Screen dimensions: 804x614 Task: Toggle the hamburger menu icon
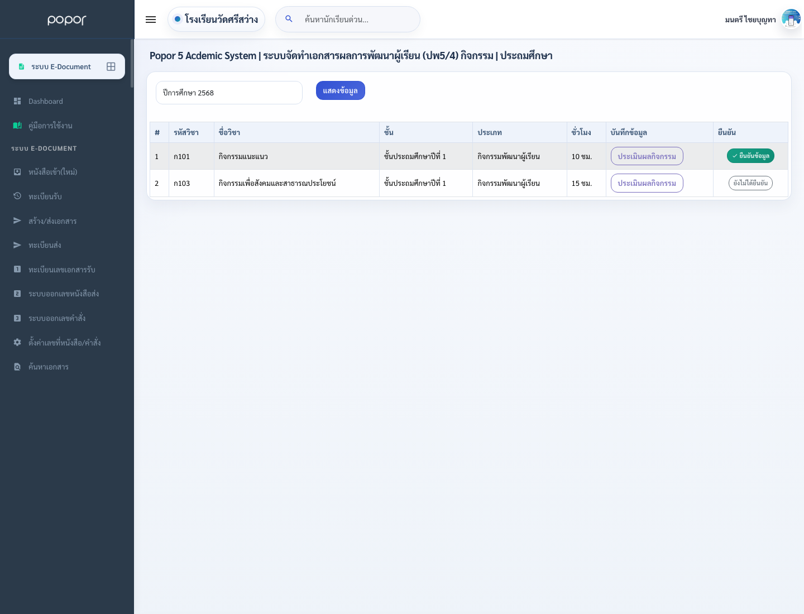151,20
